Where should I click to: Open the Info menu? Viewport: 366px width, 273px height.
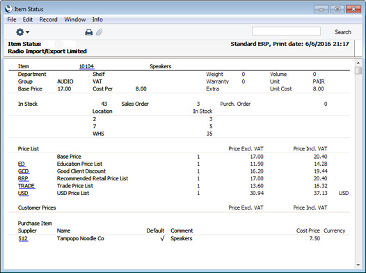click(97, 19)
